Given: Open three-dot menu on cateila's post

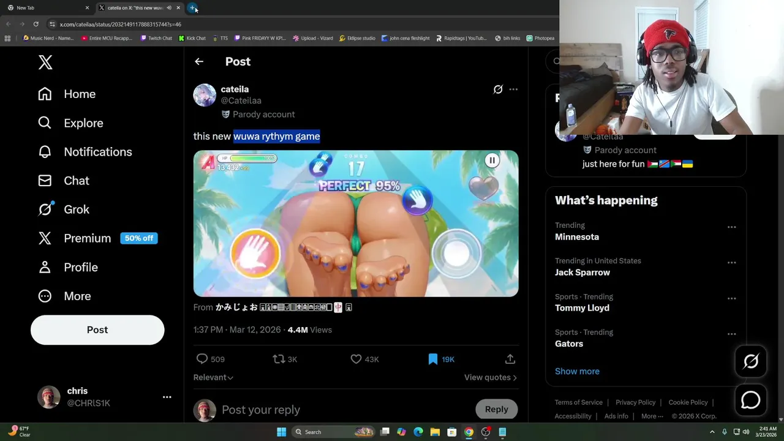Looking at the screenshot, I should point(513,89).
